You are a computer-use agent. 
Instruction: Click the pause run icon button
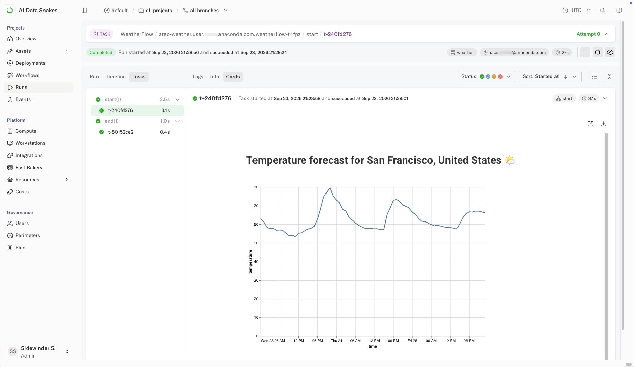[585, 52]
